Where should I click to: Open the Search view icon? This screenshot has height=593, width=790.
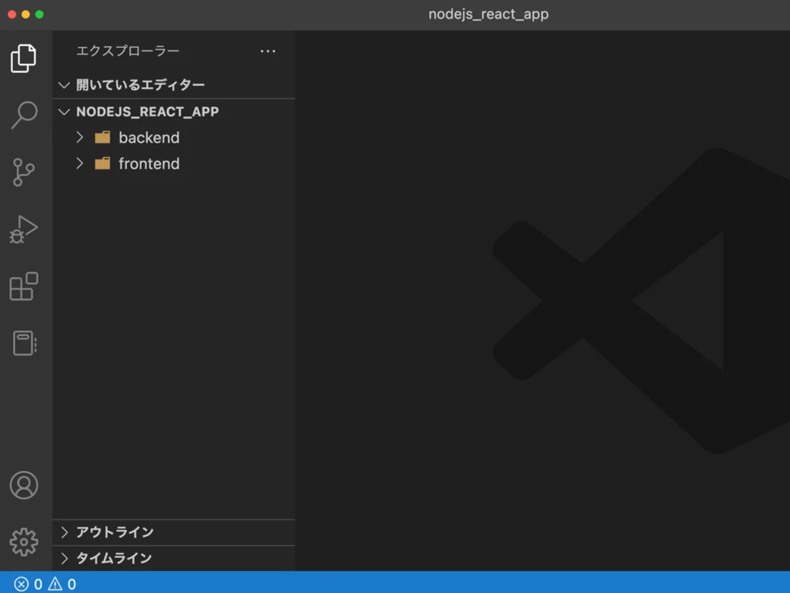[x=23, y=114]
